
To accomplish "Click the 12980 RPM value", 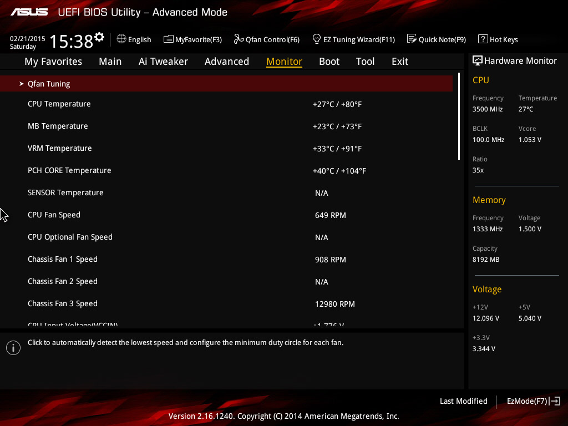I will [x=335, y=304].
